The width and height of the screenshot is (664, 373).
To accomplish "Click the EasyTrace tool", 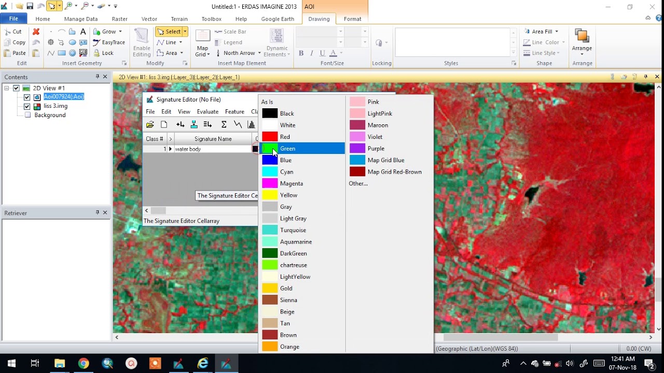I will [109, 42].
